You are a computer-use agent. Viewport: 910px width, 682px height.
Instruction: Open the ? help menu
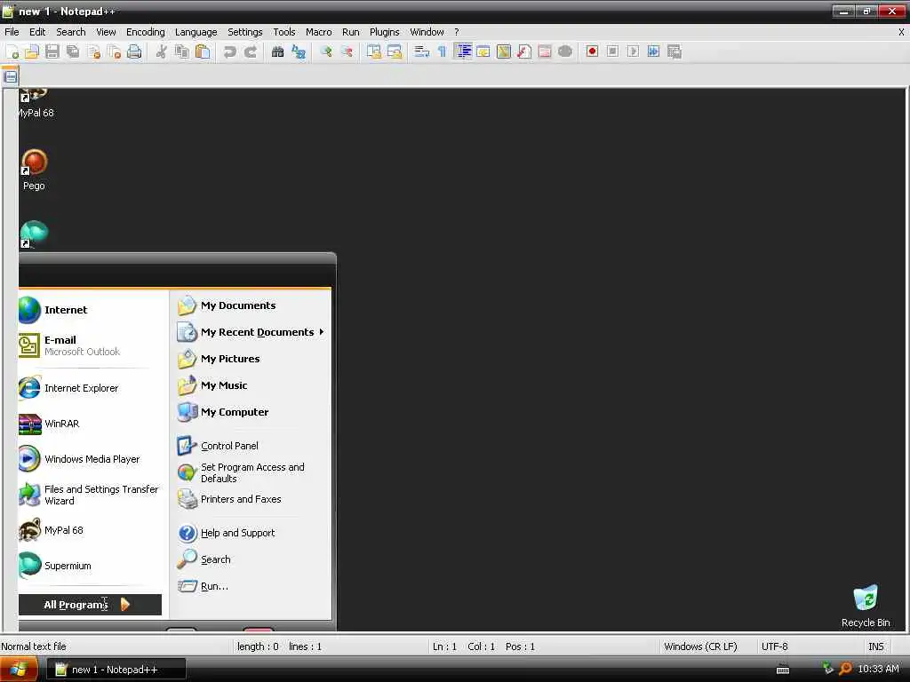coord(456,32)
